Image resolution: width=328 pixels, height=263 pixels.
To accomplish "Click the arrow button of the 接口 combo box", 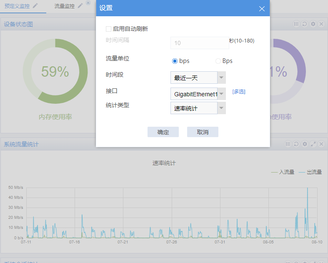I will click(x=222, y=94).
